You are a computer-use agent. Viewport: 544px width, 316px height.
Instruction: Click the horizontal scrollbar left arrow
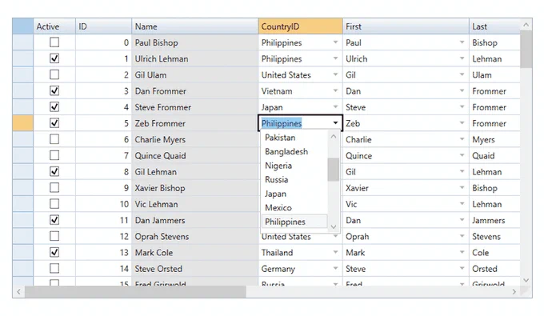[18, 292]
